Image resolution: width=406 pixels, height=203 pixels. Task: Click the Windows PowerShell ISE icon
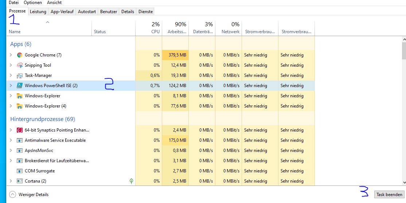[19, 86]
